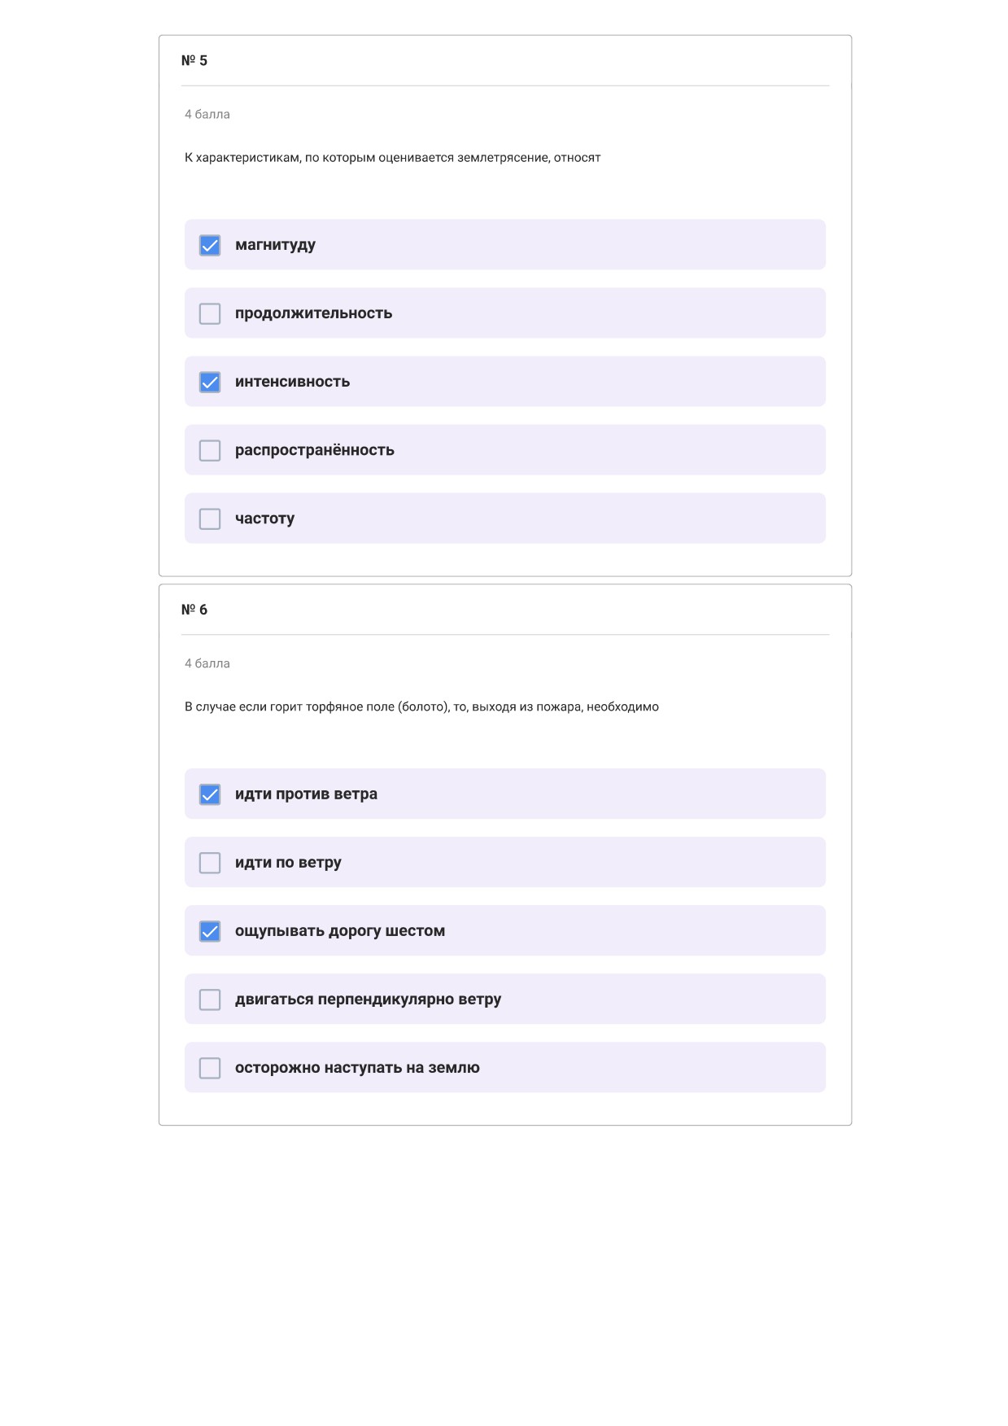Select the частоту answer label
The width and height of the screenshot is (1008, 1426).
[264, 518]
